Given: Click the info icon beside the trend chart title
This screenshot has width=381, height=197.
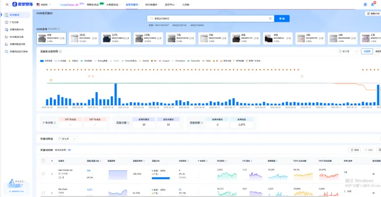Looking at the screenshot, I should (x=60, y=52).
